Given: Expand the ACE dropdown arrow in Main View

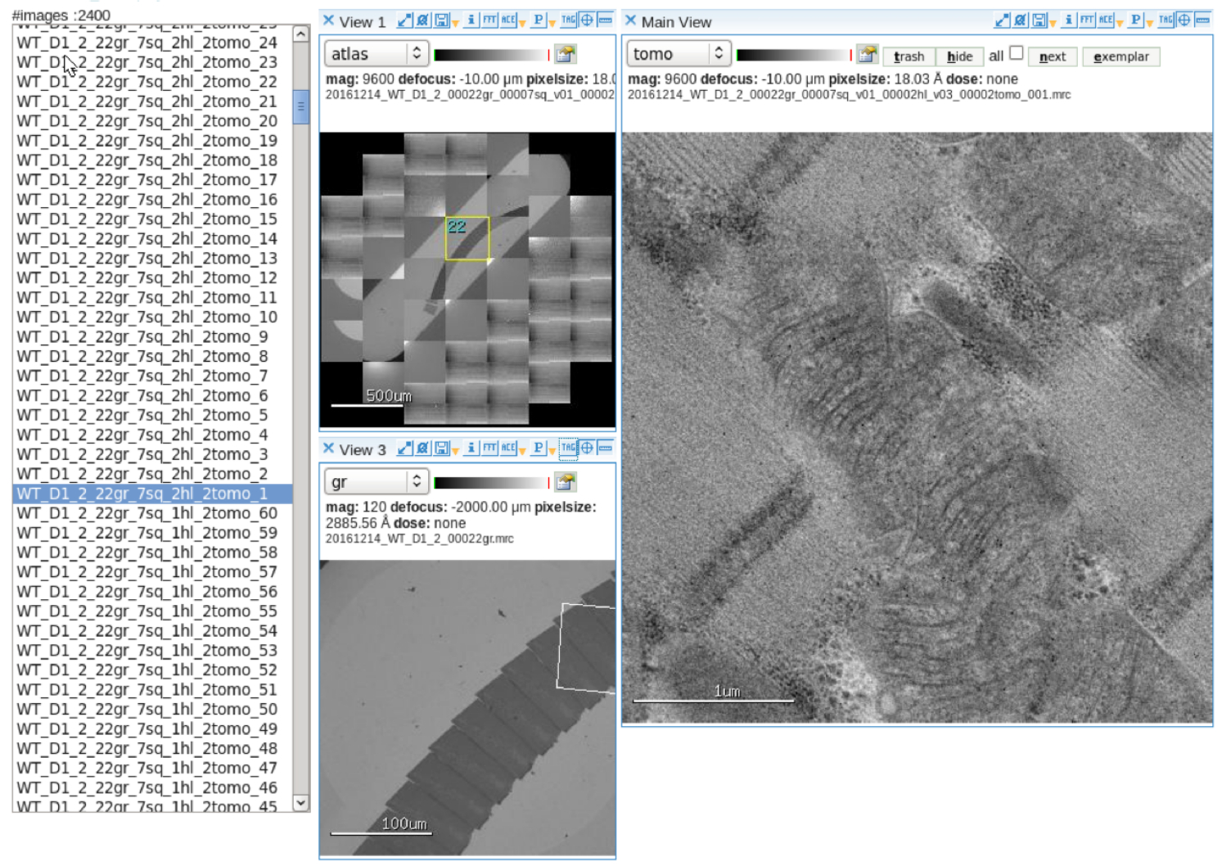Looking at the screenshot, I should [x=1120, y=24].
